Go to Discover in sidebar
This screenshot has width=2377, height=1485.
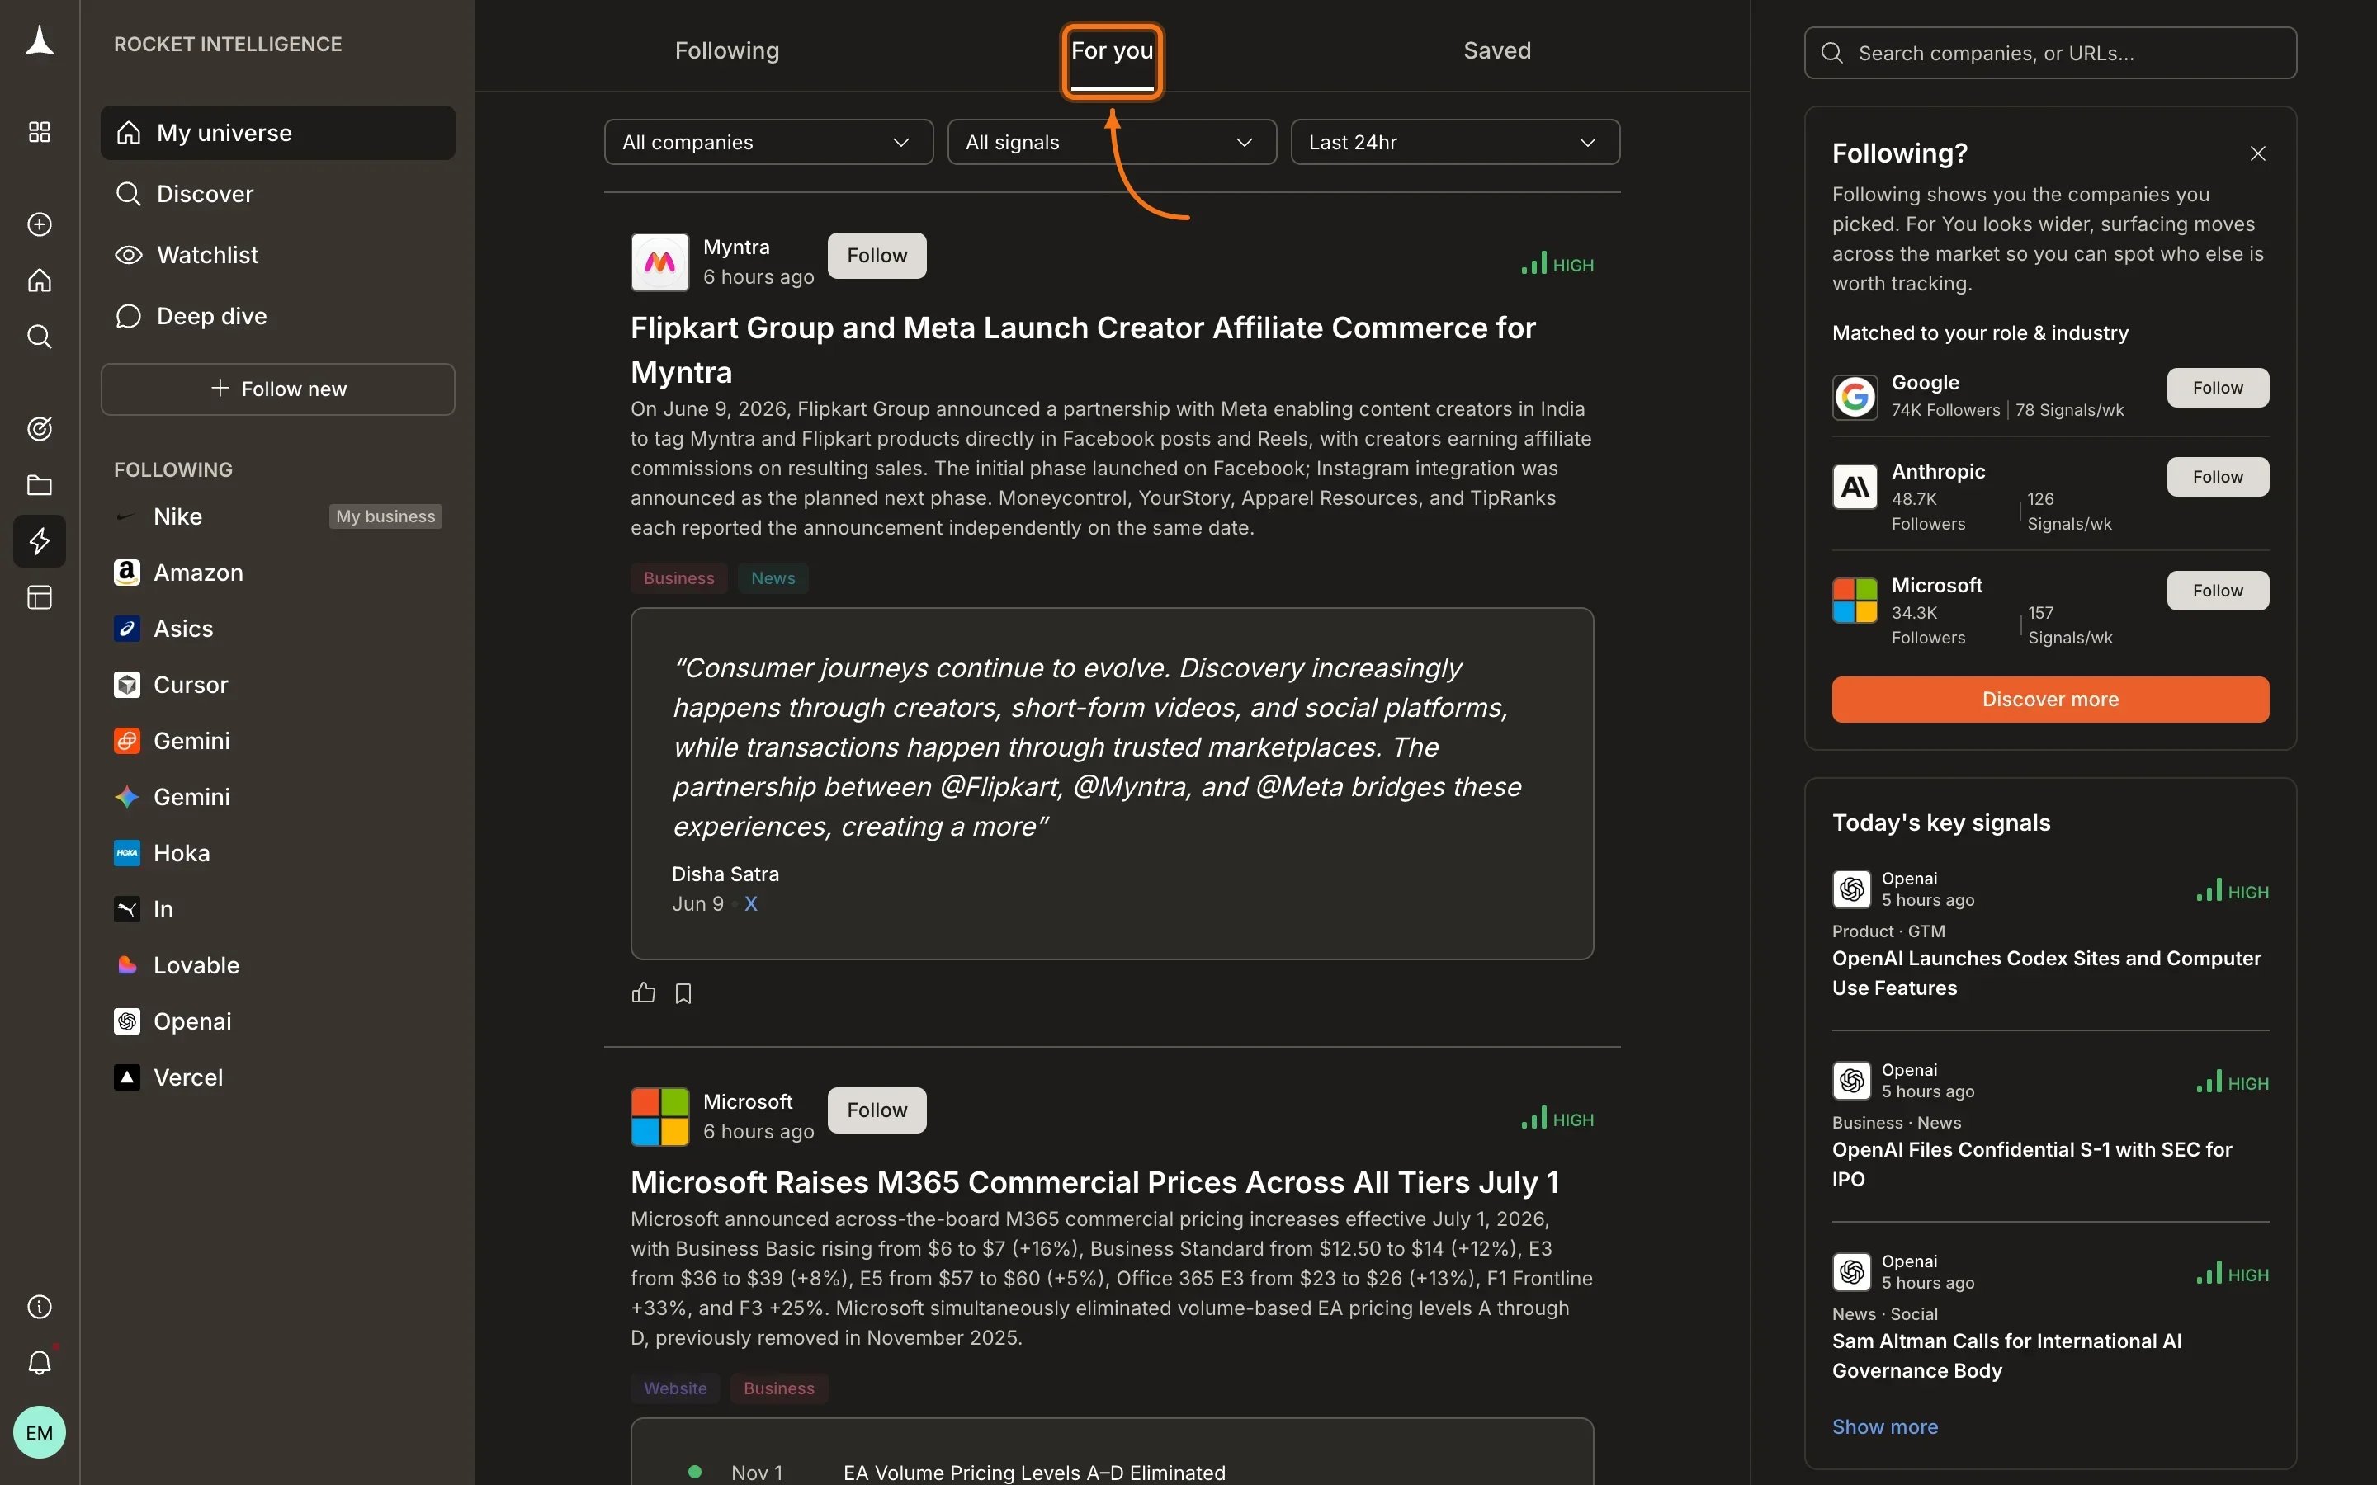278,194
